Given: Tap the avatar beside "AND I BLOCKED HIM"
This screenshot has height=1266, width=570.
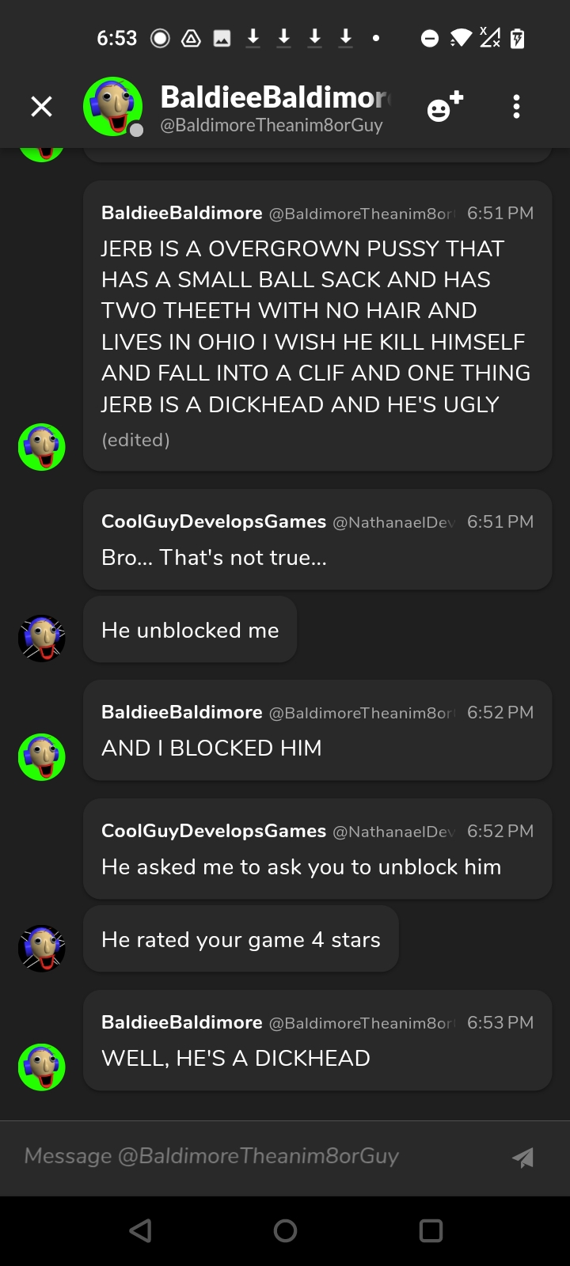Looking at the screenshot, I should [41, 757].
